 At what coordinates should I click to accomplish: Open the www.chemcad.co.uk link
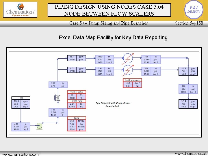click(191, 154)
